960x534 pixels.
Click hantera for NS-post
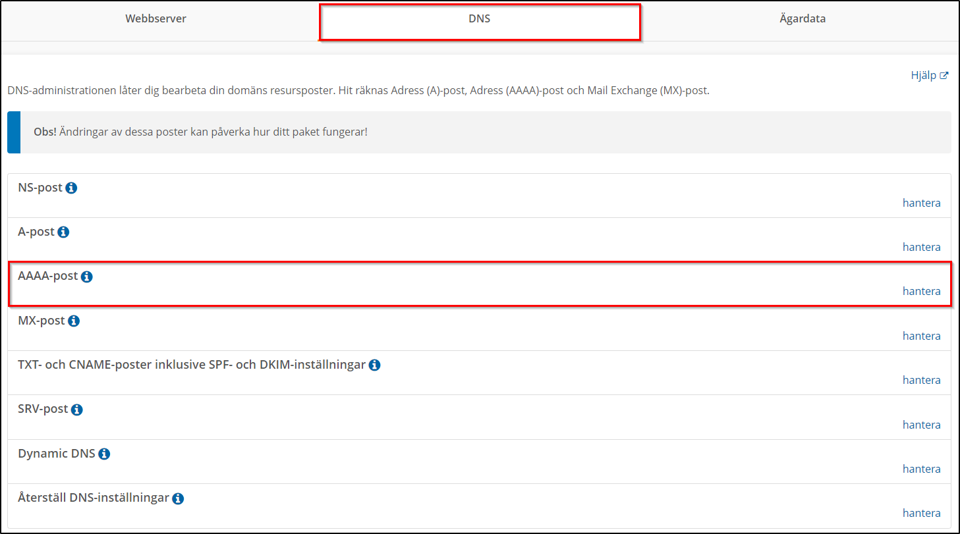tap(921, 203)
